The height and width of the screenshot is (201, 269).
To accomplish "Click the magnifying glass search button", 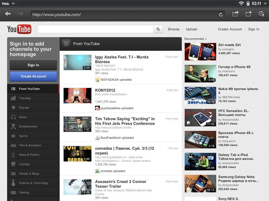I will click(x=158, y=29).
